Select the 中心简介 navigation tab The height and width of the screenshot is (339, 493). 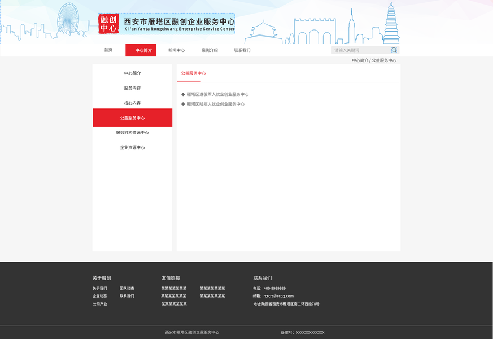coord(141,50)
